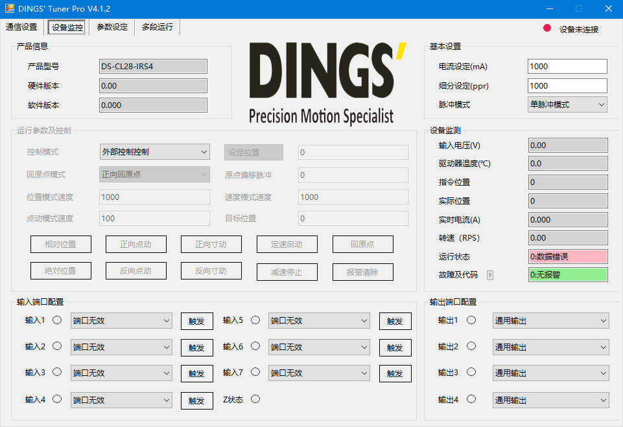
Task: Click the 反向点动 button
Action: (136, 271)
